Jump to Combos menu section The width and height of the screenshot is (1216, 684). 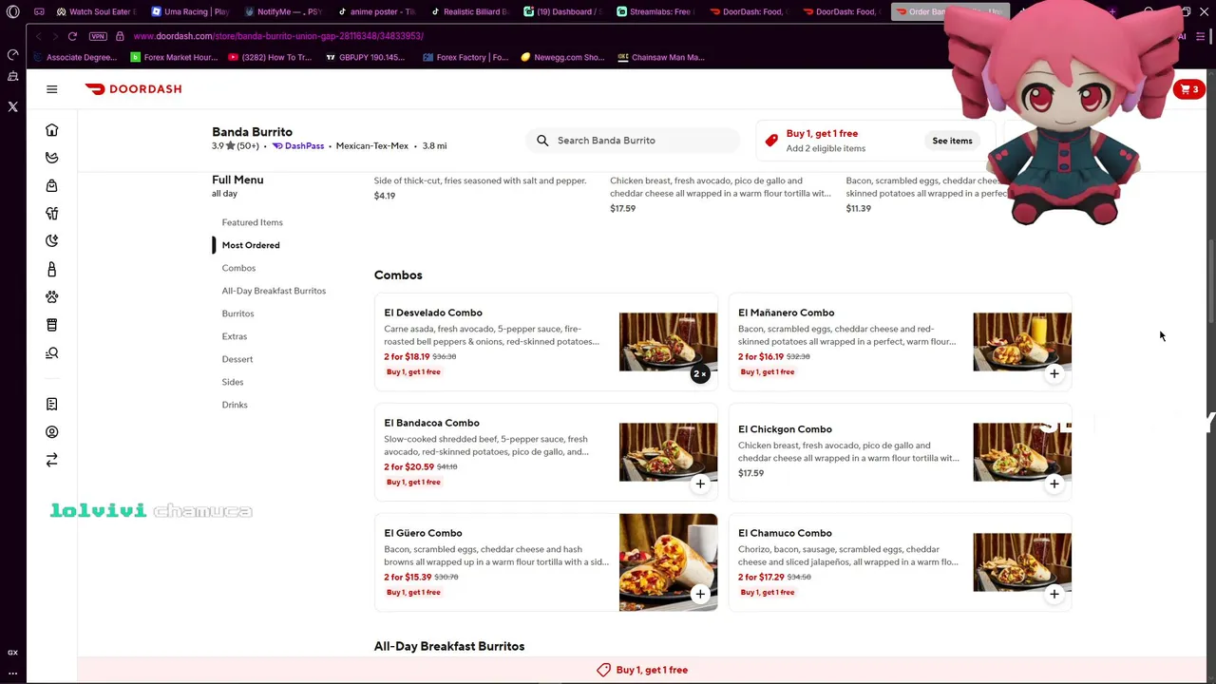(238, 268)
